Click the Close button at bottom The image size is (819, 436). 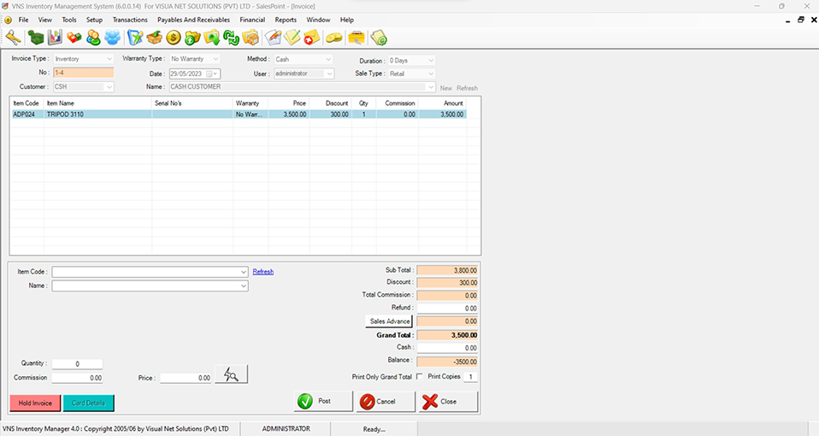click(448, 401)
